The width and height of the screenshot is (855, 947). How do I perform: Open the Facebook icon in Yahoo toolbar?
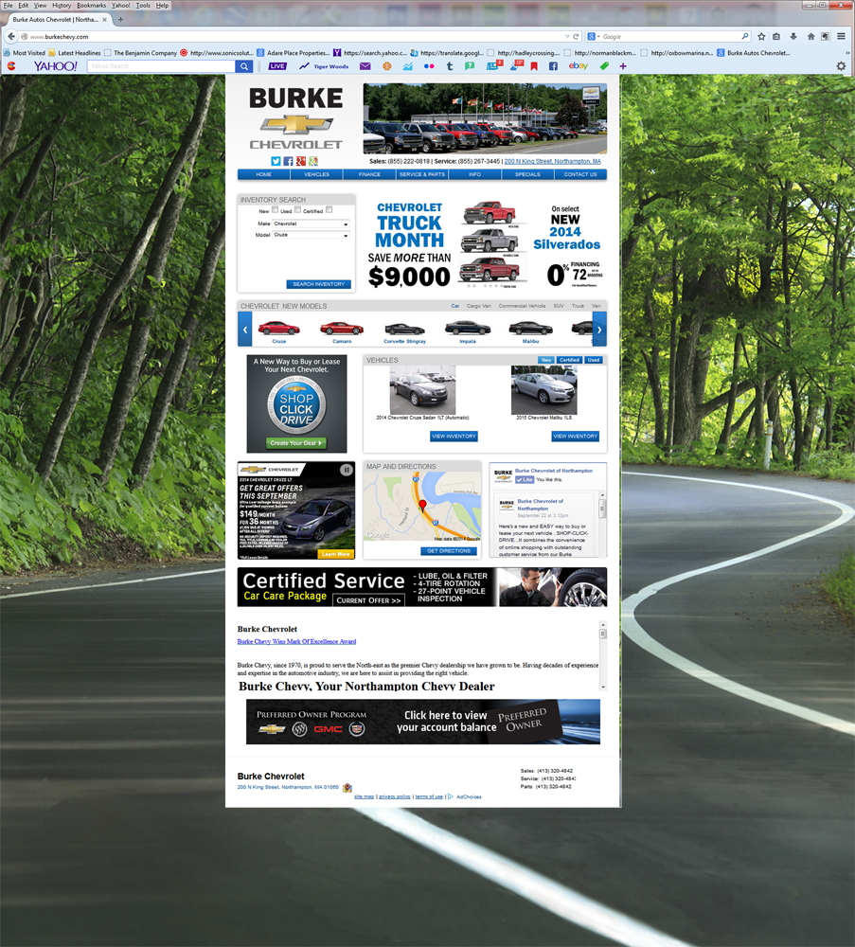click(553, 66)
